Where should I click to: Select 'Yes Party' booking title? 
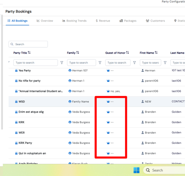click(25, 70)
